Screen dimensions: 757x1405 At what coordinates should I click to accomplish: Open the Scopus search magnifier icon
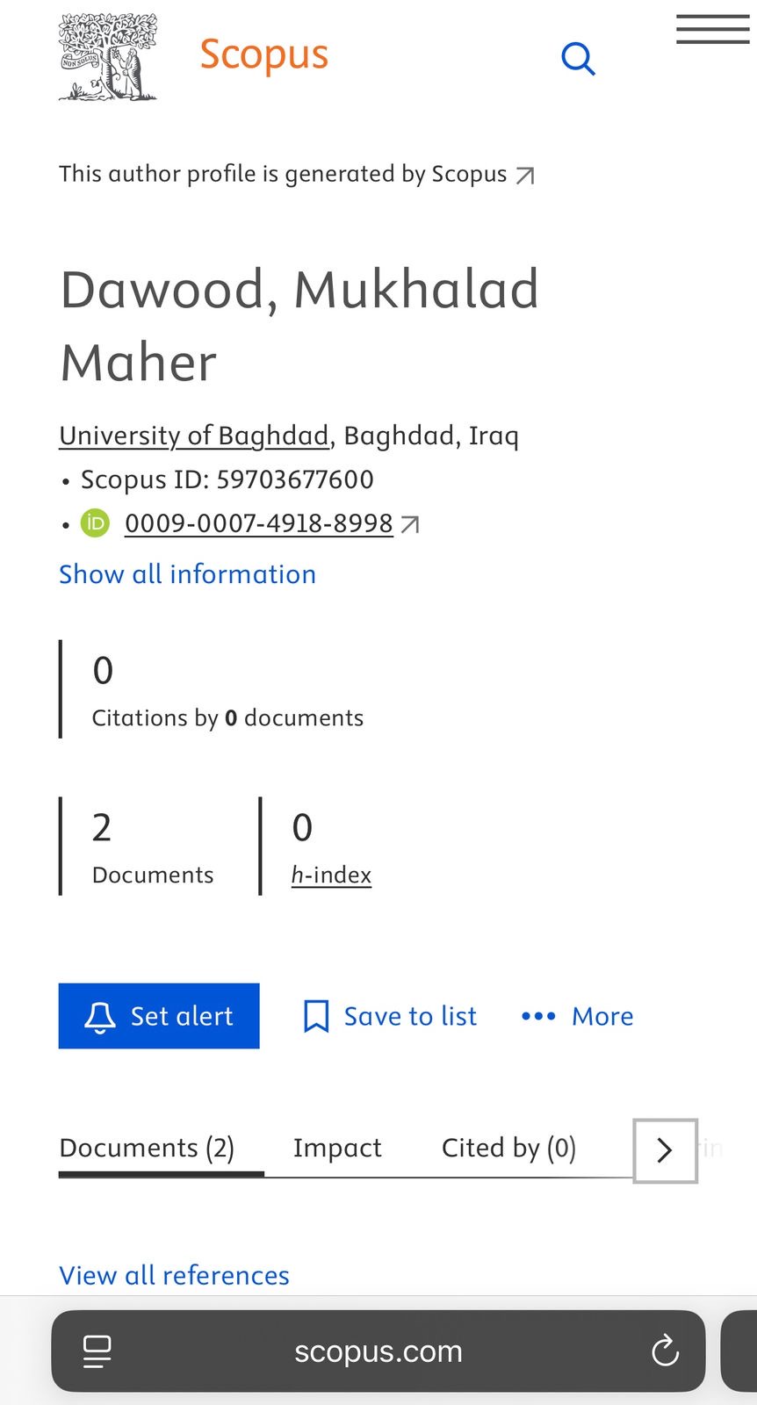(x=578, y=59)
